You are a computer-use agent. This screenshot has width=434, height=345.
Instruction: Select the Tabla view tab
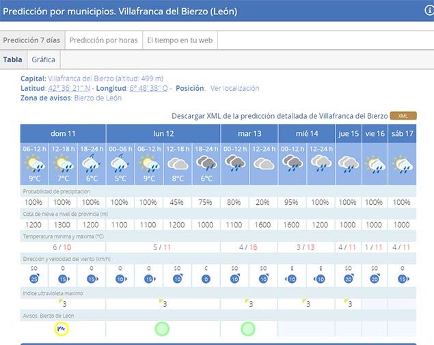tap(13, 59)
